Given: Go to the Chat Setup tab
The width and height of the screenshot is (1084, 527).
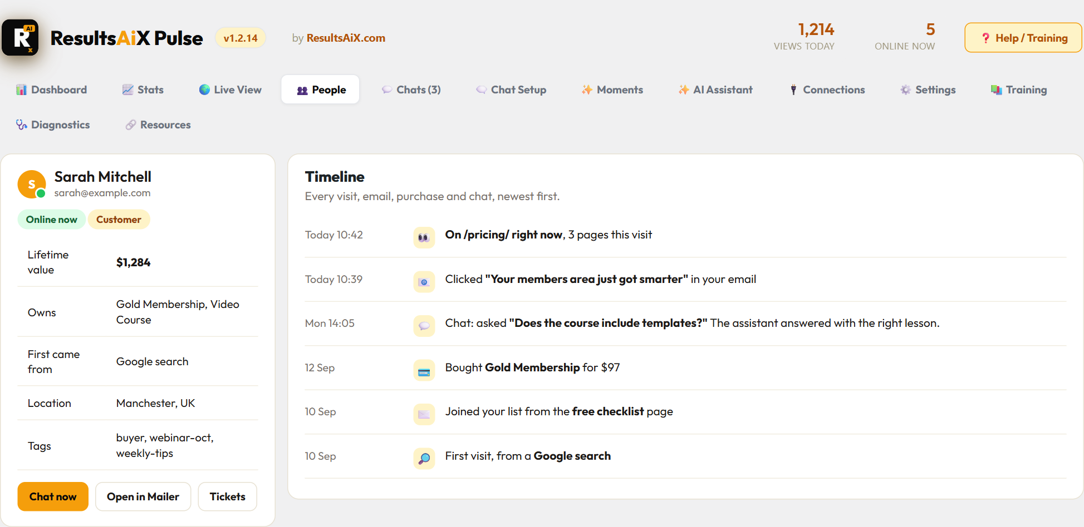Looking at the screenshot, I should coord(511,90).
